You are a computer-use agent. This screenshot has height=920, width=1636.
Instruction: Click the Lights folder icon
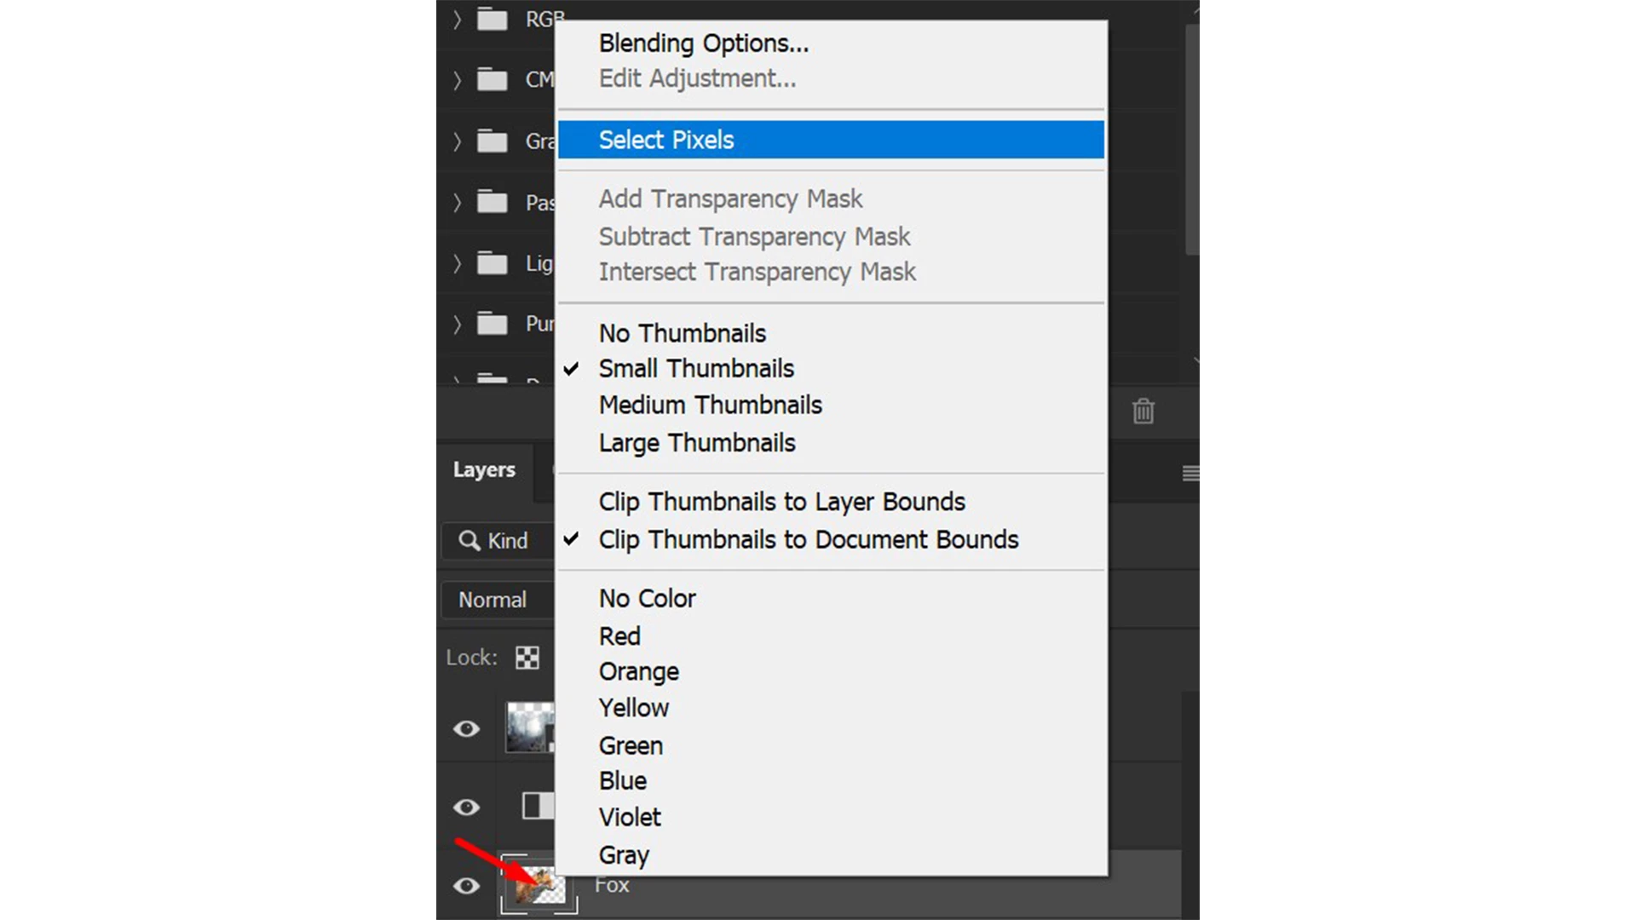[x=492, y=263]
